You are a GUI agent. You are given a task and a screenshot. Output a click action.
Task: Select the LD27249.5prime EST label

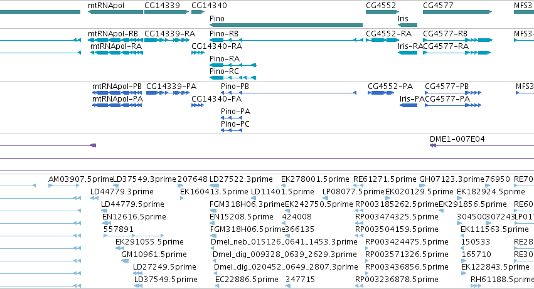coord(164,267)
